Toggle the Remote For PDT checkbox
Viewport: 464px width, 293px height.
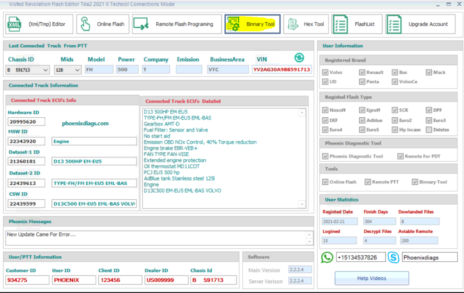point(401,156)
